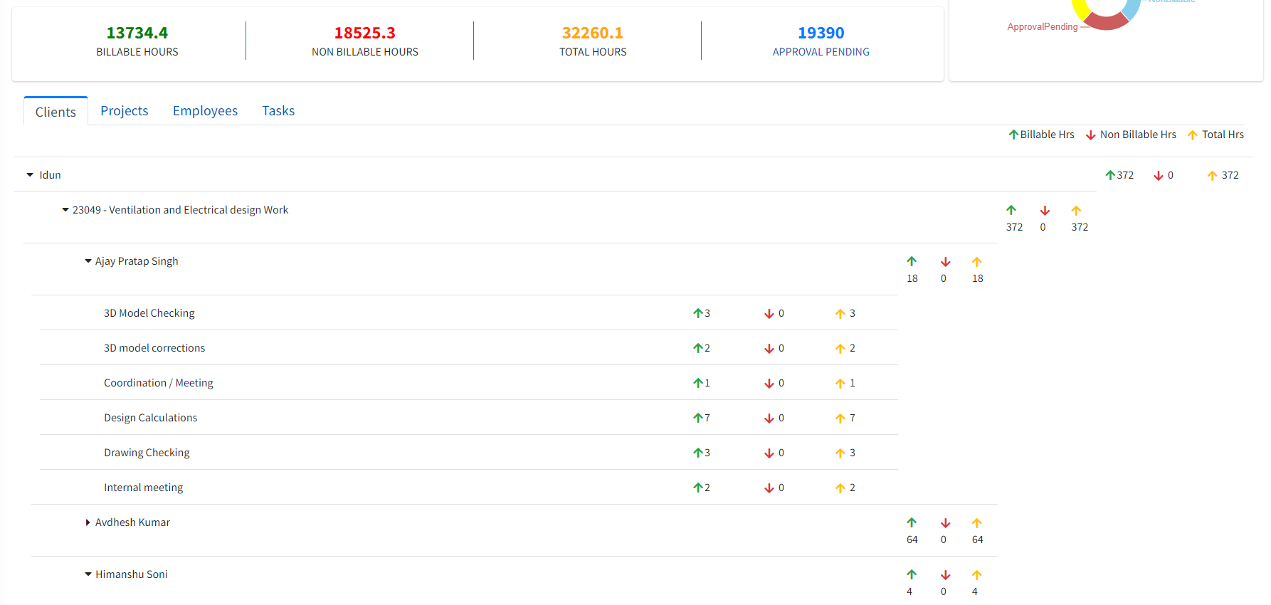Collapse Ajay Pratap Singh task list
The width and height of the screenshot is (1271, 605).
click(x=88, y=261)
